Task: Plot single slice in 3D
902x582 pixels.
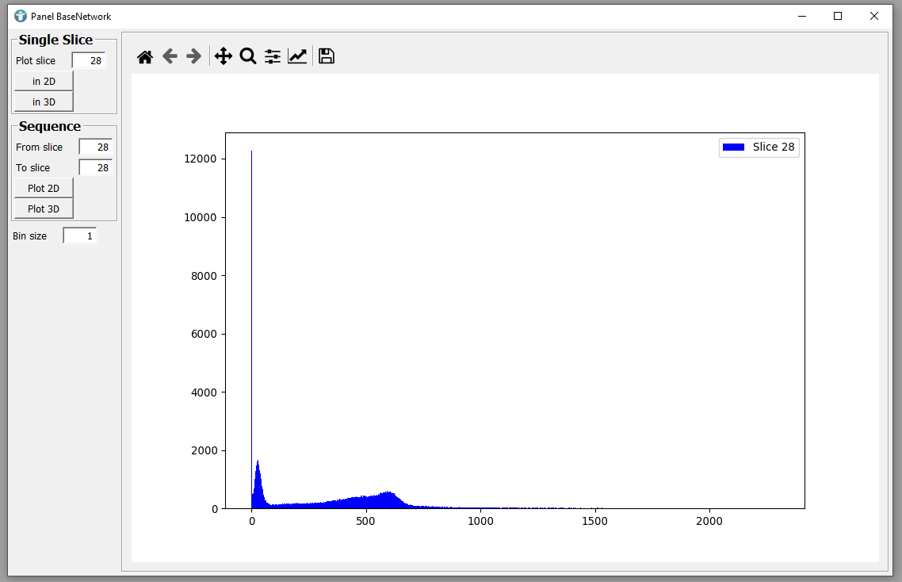Action: 44,101
